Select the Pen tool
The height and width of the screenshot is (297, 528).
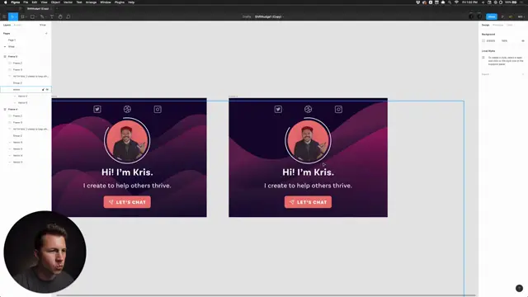(x=42, y=16)
